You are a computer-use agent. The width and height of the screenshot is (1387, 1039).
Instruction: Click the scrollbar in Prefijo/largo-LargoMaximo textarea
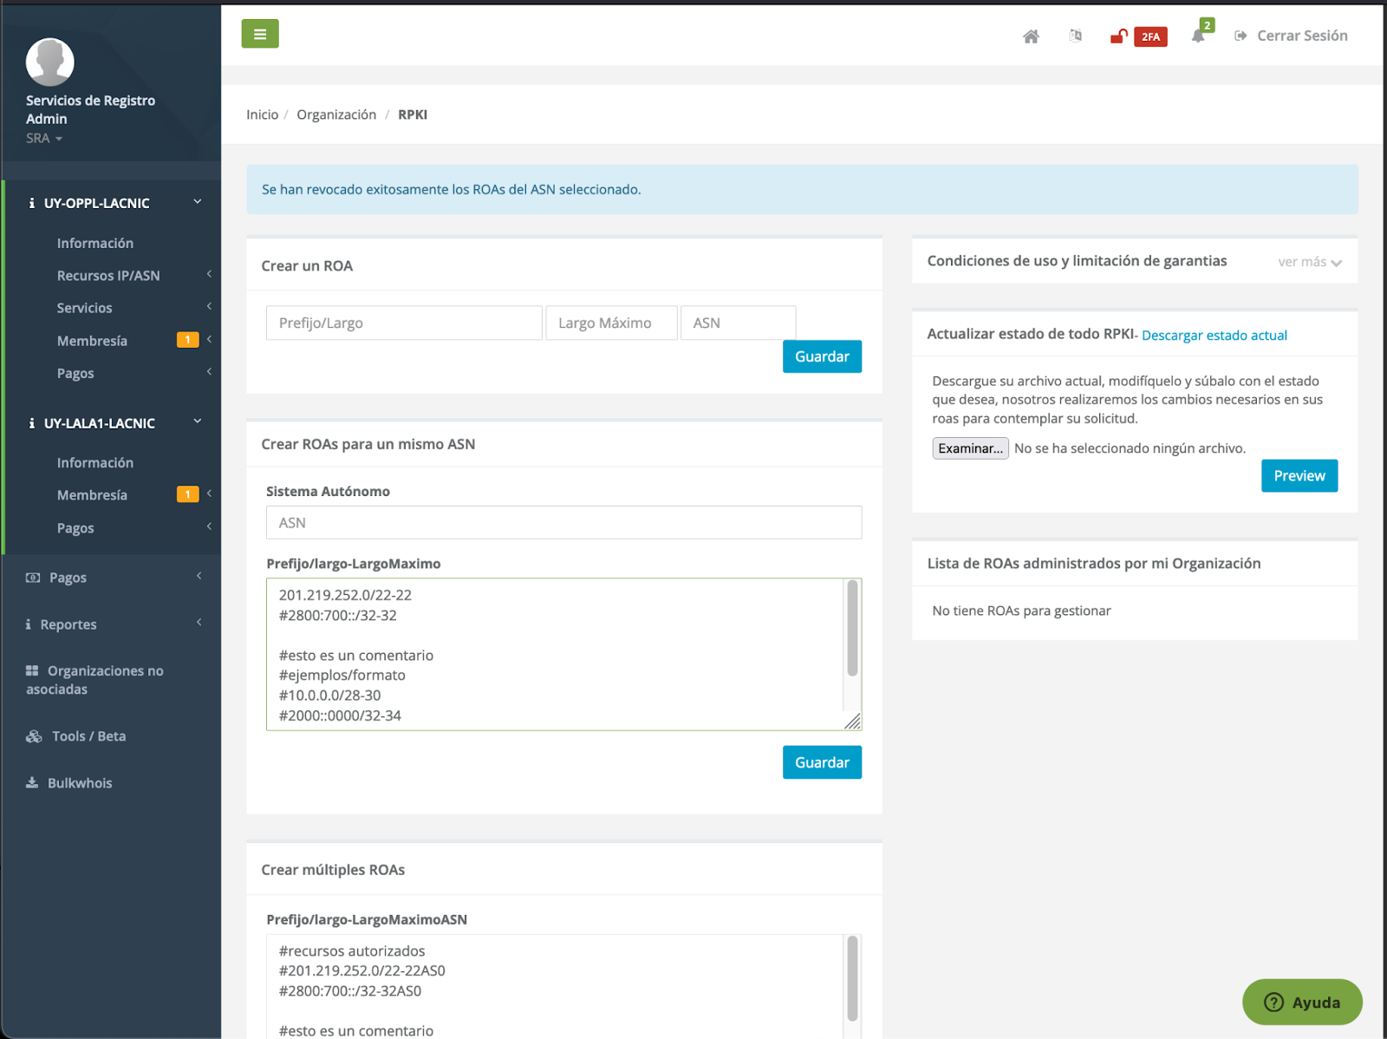coord(852,629)
